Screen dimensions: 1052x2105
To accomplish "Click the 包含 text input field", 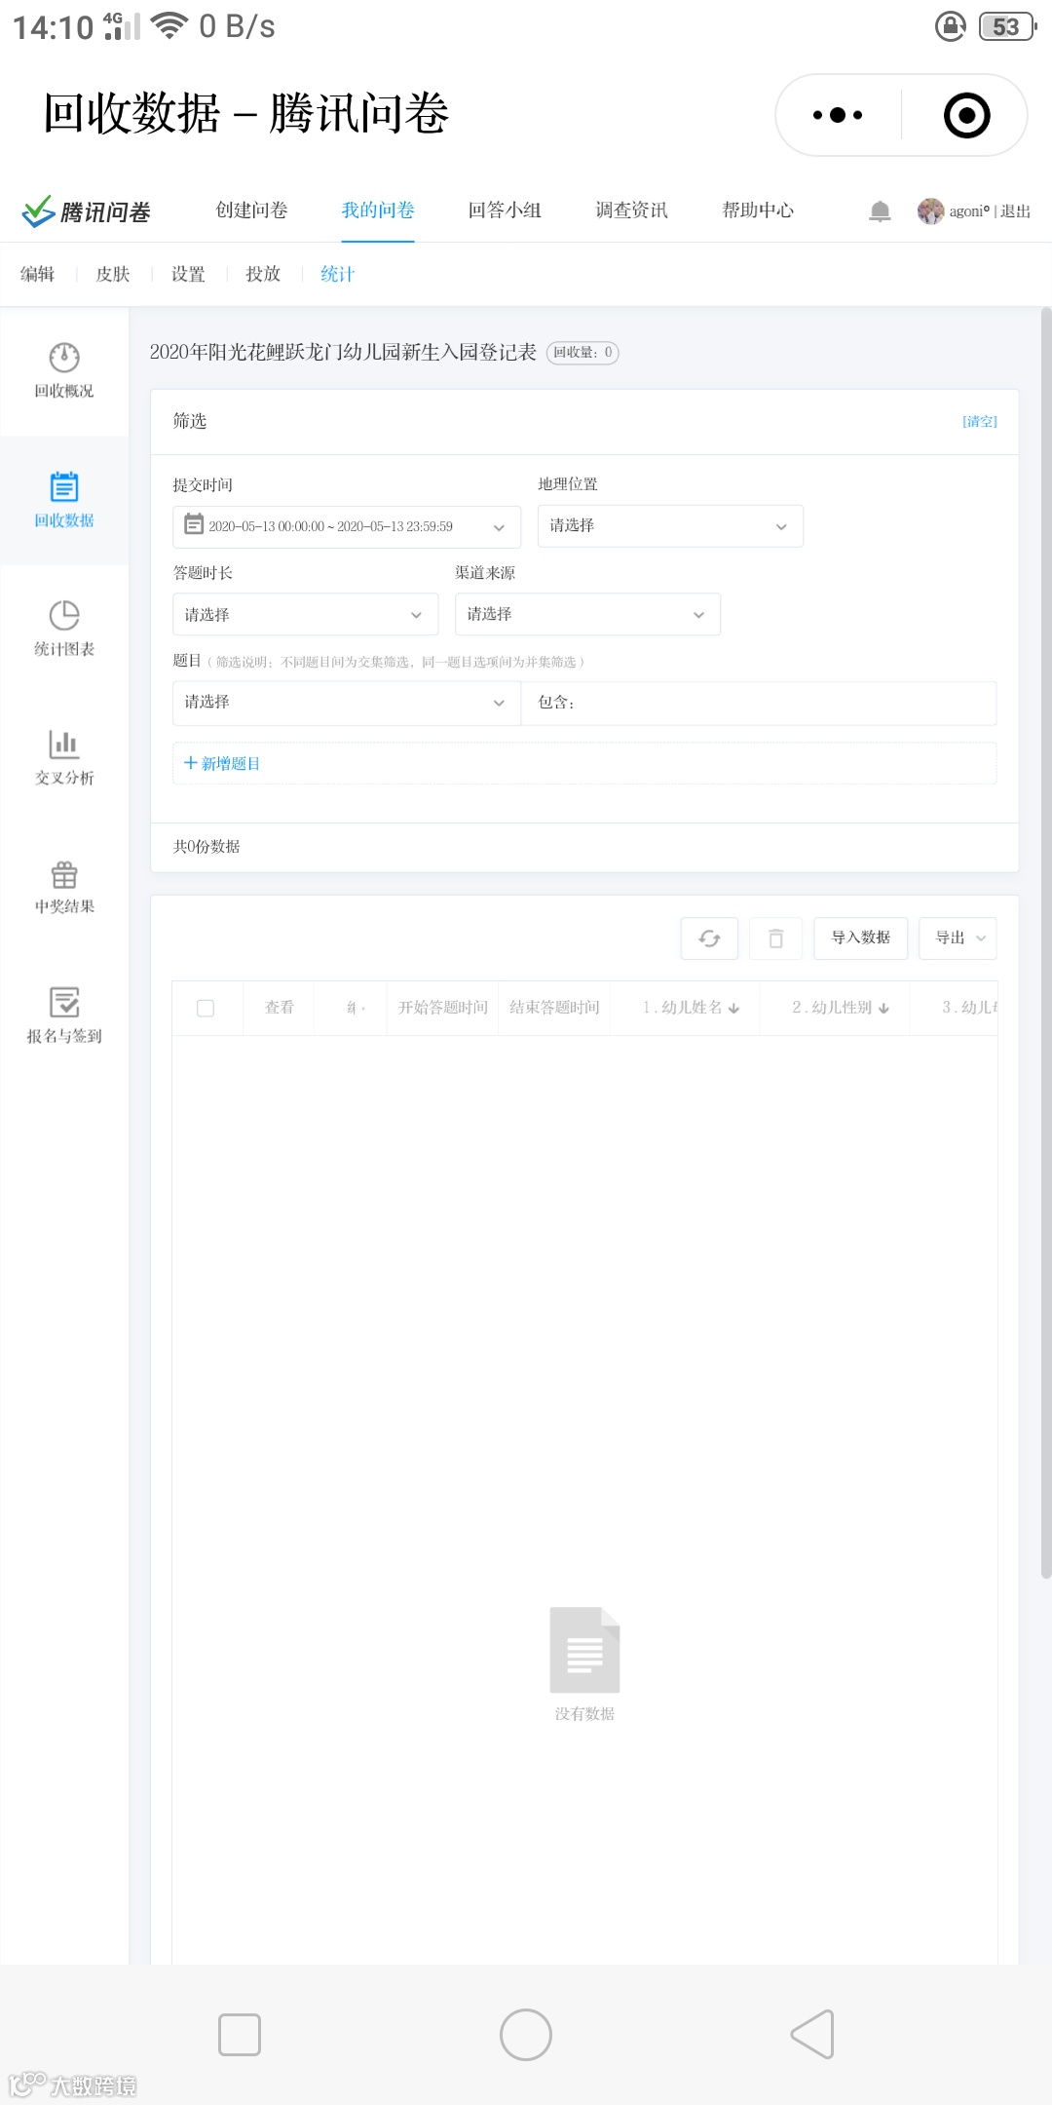I will coord(759,703).
